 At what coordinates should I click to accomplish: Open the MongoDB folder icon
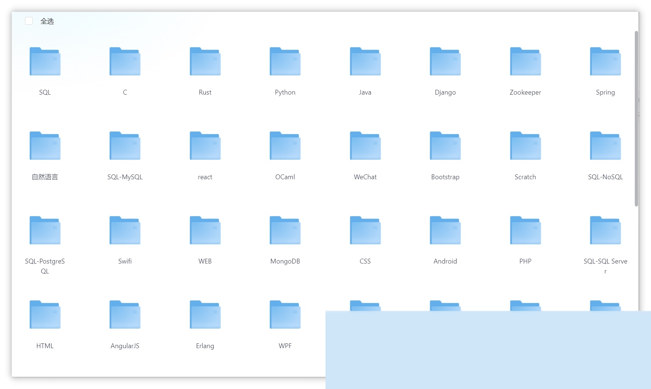(x=285, y=230)
